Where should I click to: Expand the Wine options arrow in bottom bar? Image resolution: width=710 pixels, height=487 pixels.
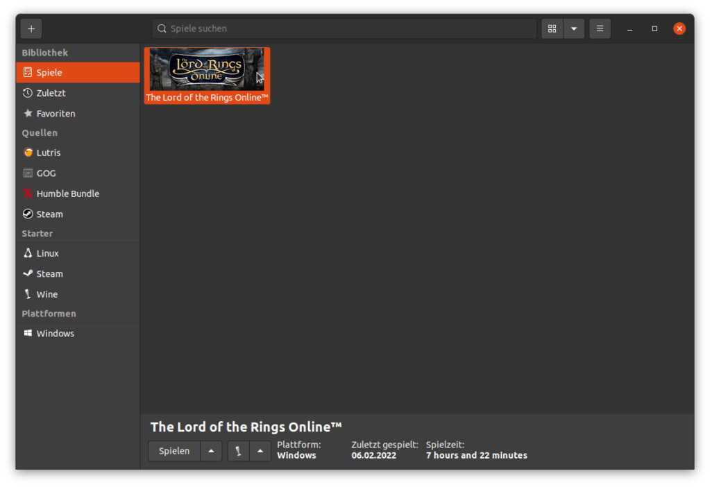click(260, 451)
